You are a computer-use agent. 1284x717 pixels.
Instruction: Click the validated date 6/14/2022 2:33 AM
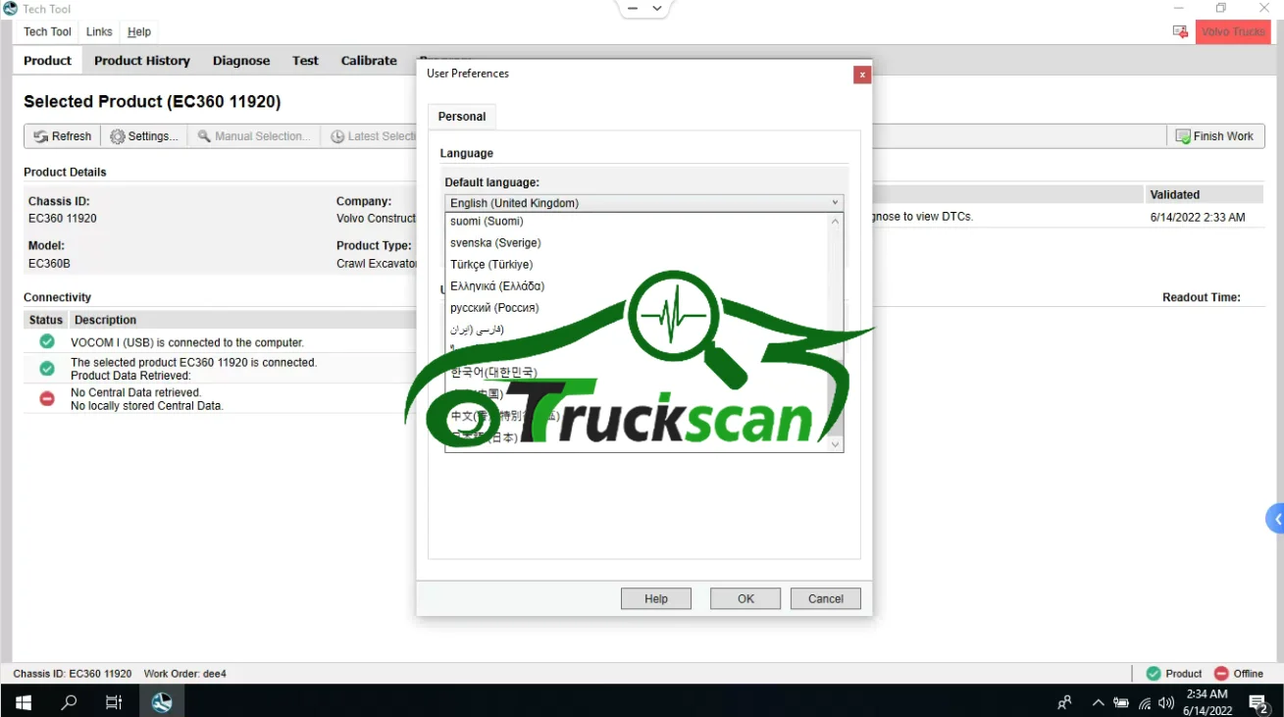click(1198, 217)
